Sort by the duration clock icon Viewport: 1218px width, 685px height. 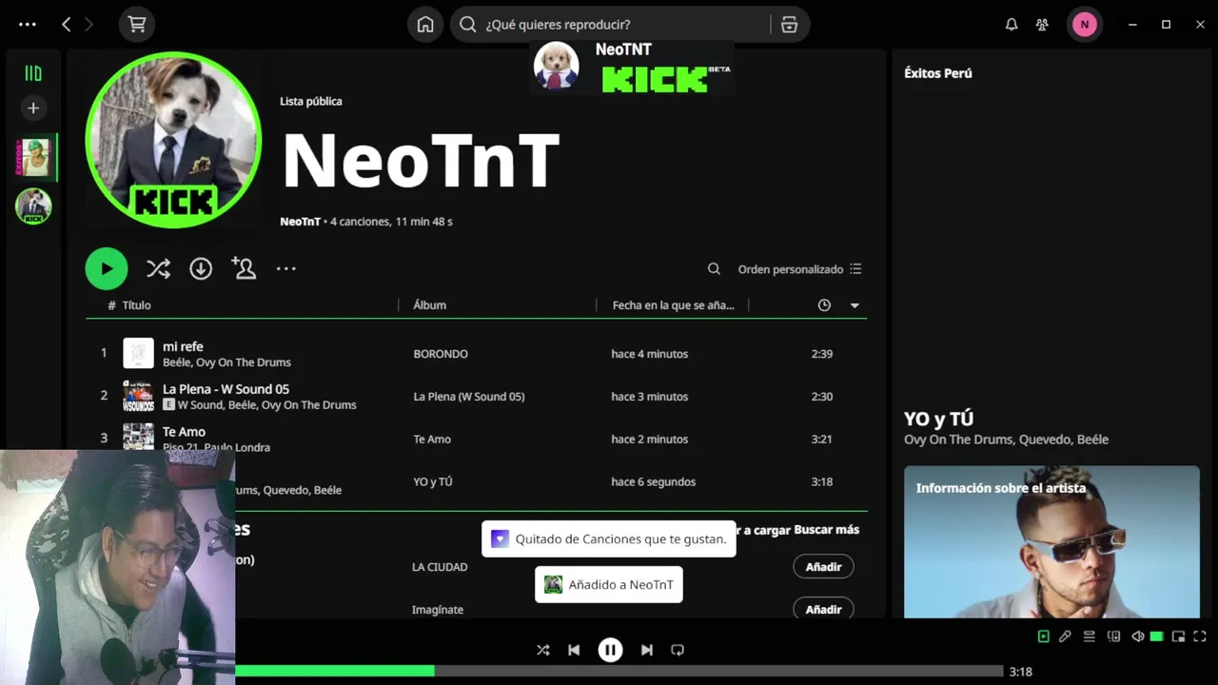click(x=824, y=305)
